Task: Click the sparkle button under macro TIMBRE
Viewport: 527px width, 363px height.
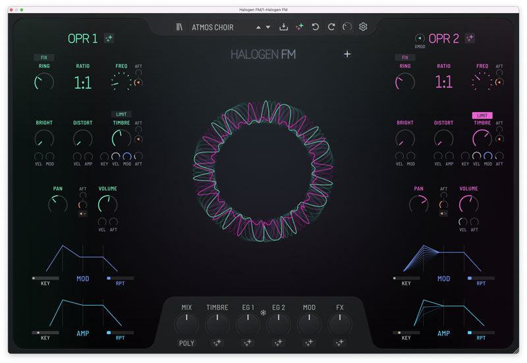Action: tap(217, 343)
